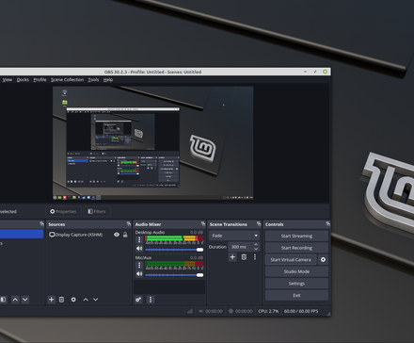The image size is (414, 343).
Task: Click the 60.00 / 60.00 FPS status
Action: [301, 311]
